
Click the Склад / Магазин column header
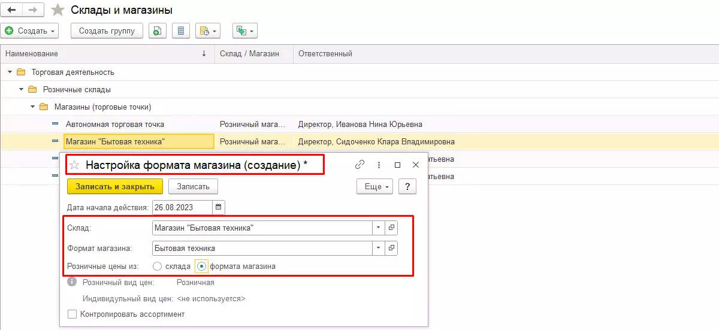pos(253,54)
